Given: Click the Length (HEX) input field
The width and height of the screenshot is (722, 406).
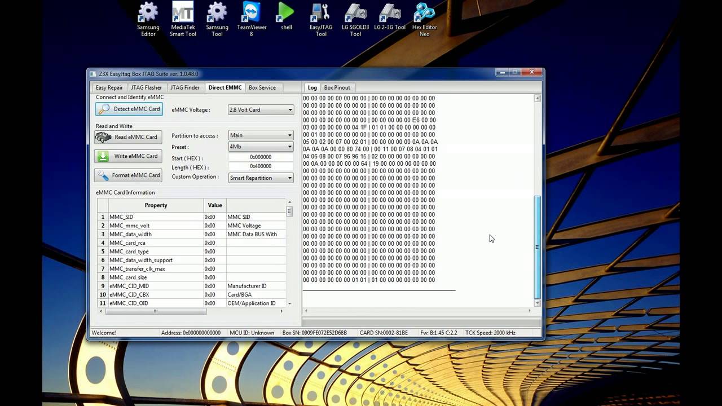Looking at the screenshot, I should [261, 166].
